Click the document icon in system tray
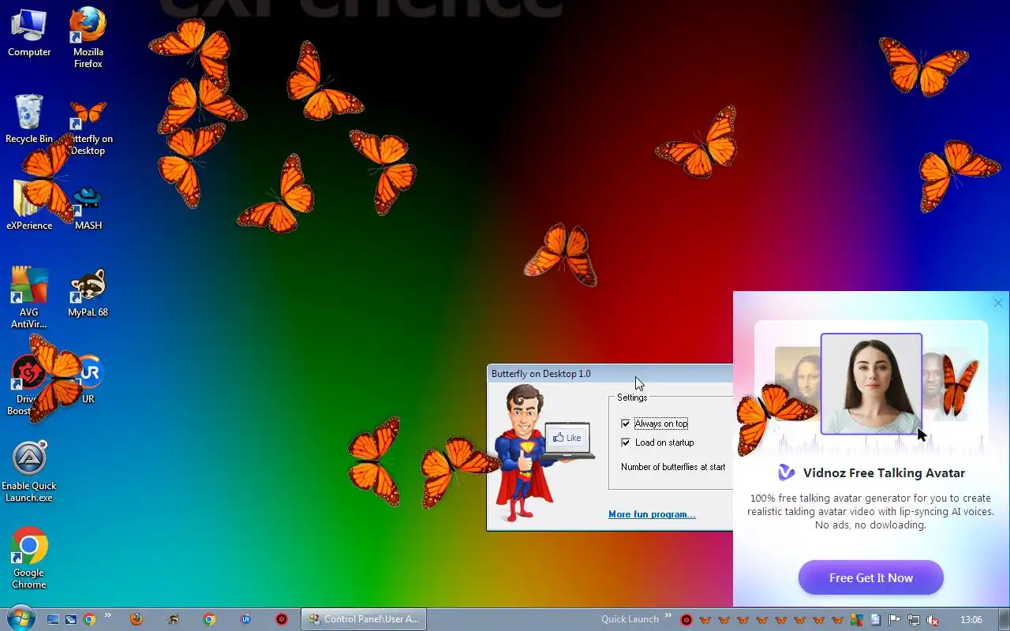Viewport: 1010px width, 631px height. click(x=876, y=620)
